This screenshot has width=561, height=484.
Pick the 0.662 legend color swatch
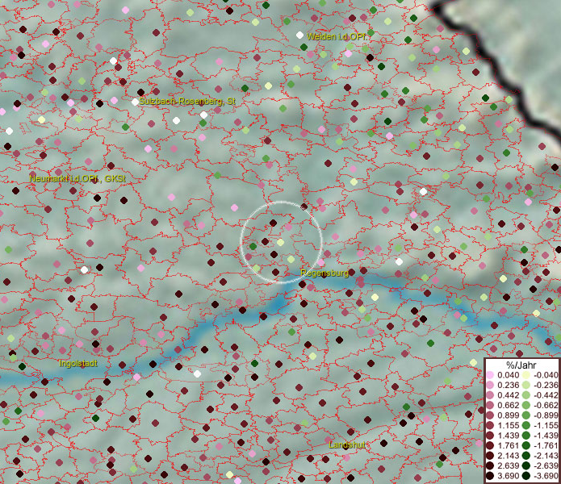(x=490, y=405)
